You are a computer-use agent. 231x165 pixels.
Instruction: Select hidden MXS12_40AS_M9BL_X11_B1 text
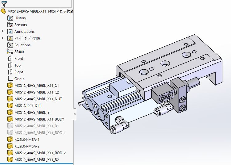(37, 126)
